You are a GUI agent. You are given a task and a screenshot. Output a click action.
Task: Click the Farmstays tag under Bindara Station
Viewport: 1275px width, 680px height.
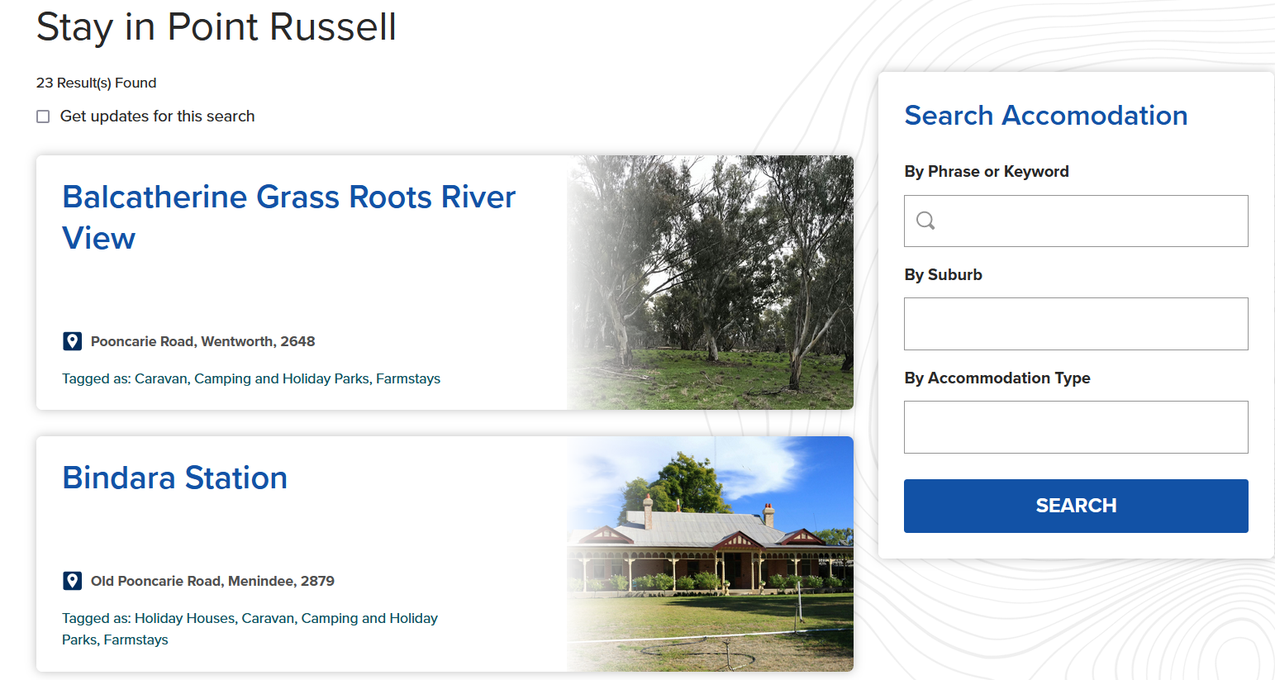(136, 640)
